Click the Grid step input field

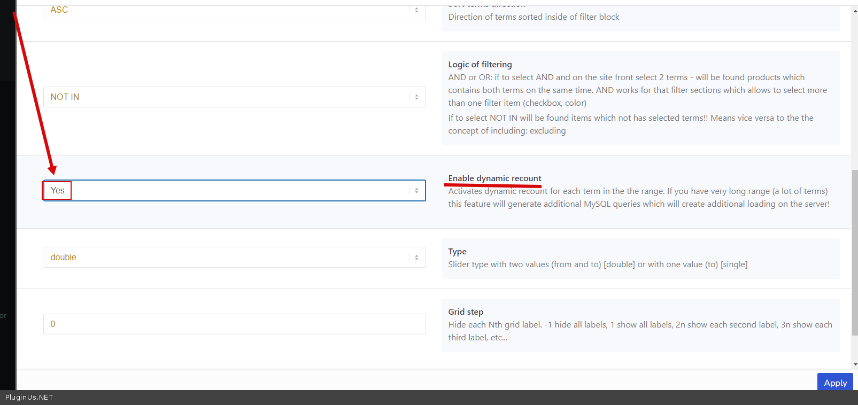pos(234,324)
